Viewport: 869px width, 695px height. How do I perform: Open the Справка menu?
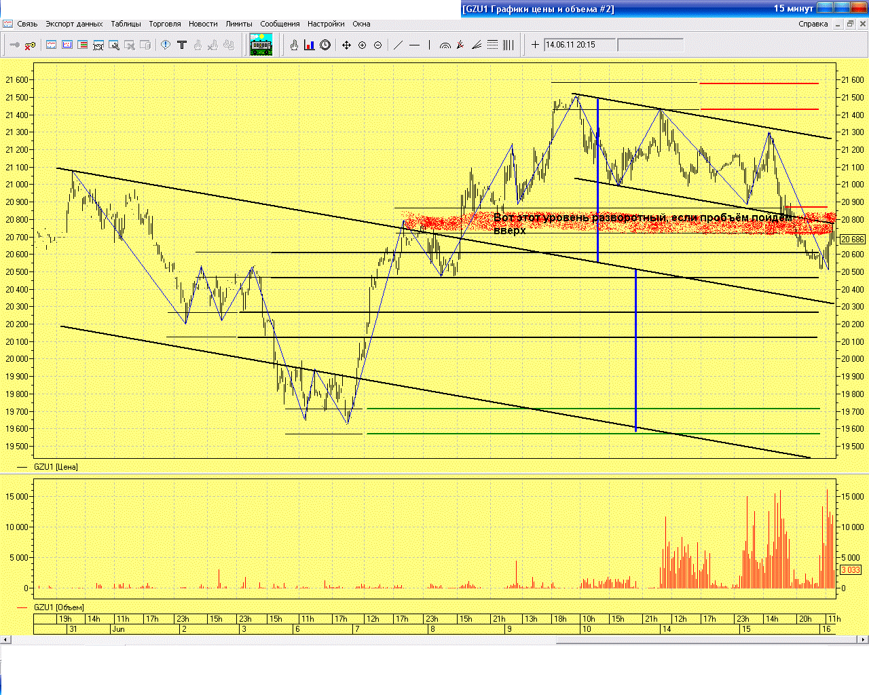coord(813,24)
